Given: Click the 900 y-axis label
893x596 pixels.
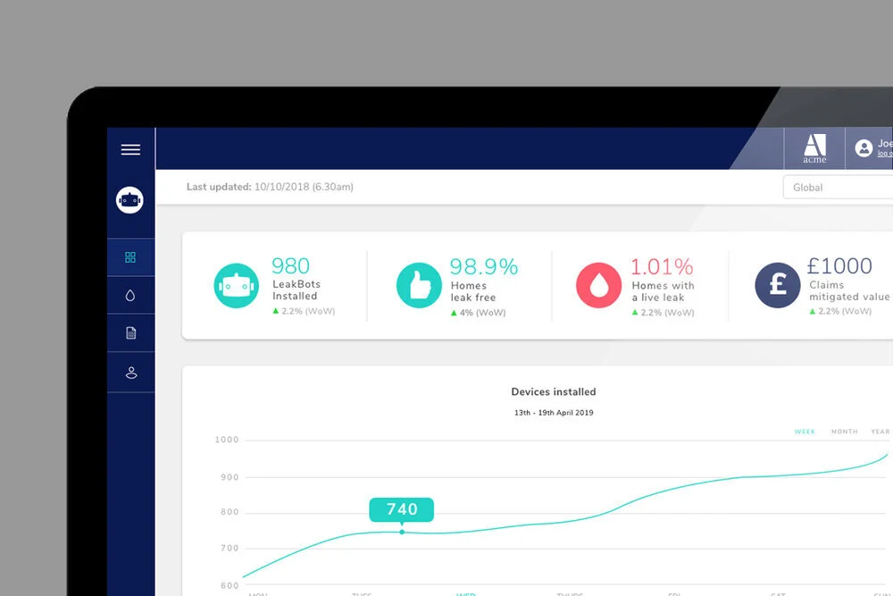Looking at the screenshot, I should pos(230,477).
